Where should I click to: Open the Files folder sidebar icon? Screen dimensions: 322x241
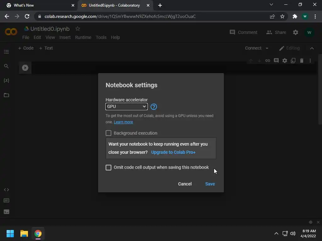point(6,95)
